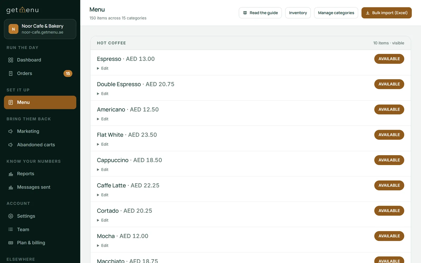Click the Reports chart icon
Screen dimensions: 421x263
tap(11, 174)
